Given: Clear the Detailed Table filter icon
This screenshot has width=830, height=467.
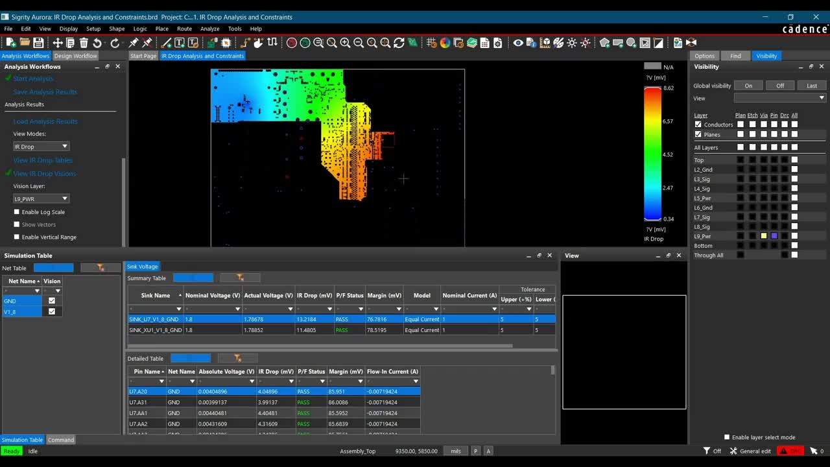Looking at the screenshot, I should point(237,358).
